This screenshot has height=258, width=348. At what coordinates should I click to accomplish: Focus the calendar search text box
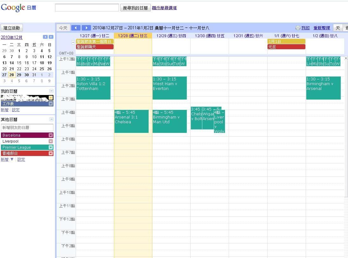87,8
